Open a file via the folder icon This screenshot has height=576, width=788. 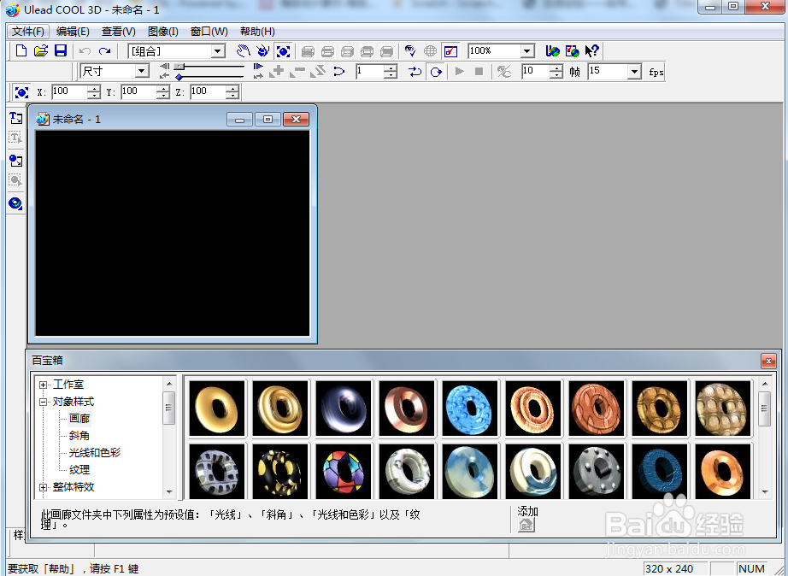pyautogui.click(x=41, y=50)
